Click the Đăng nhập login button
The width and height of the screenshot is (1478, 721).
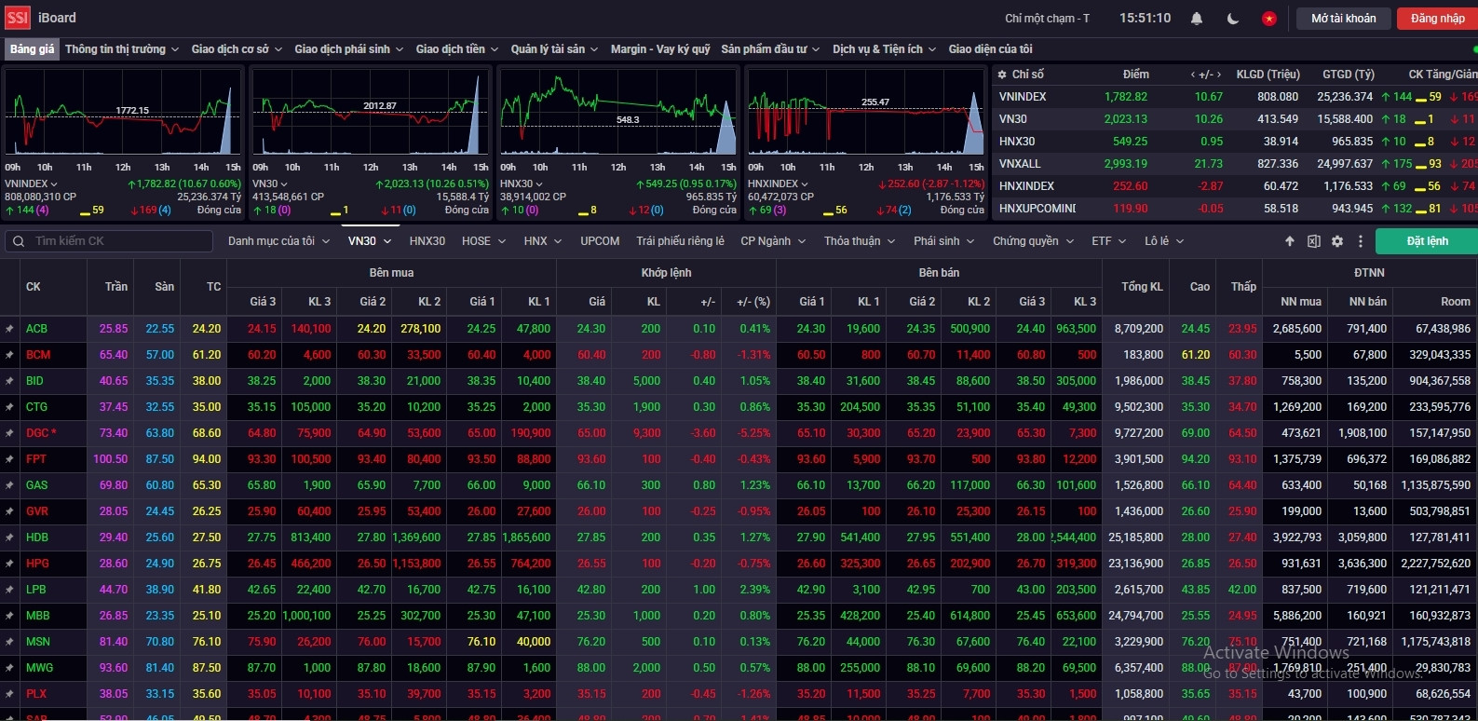coord(1437,19)
